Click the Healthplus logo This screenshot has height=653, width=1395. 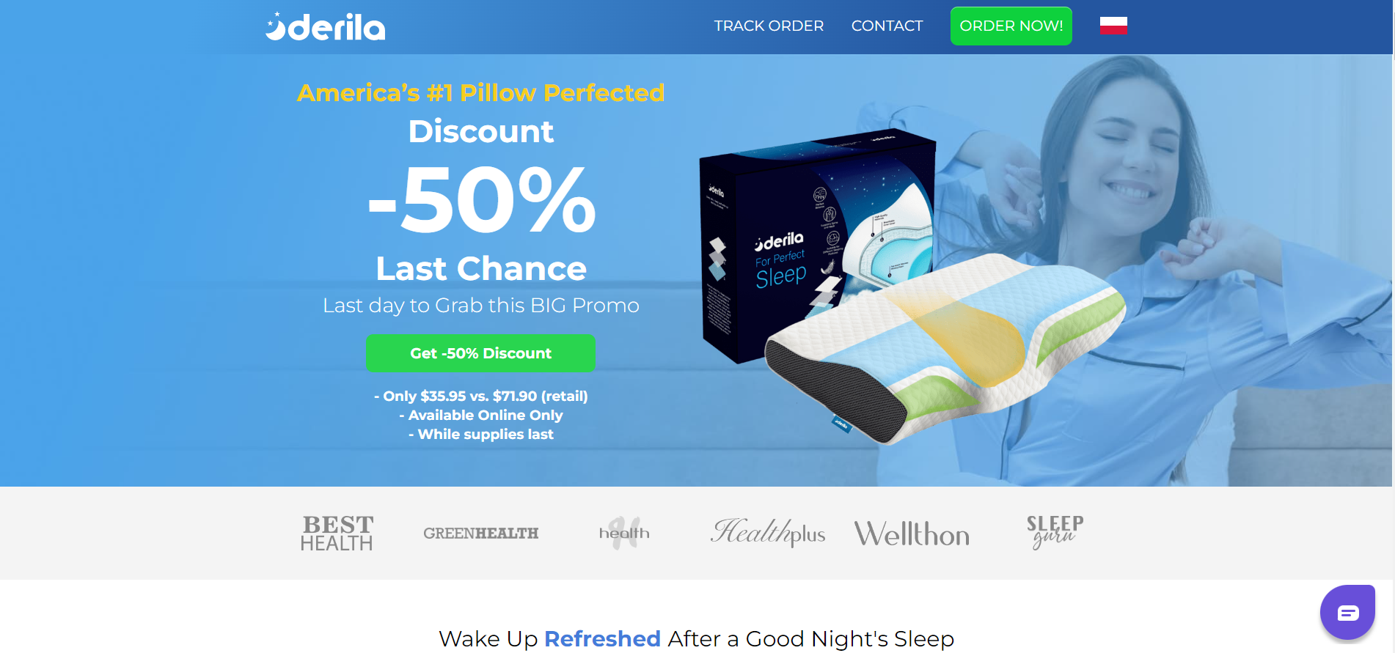click(768, 533)
